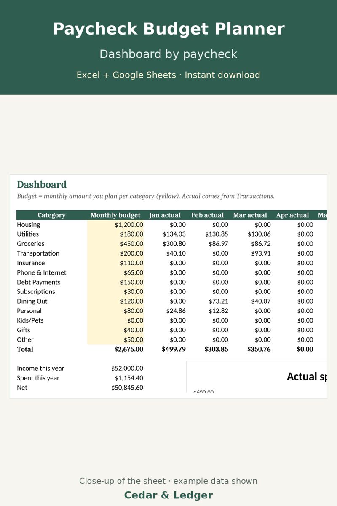This screenshot has height=506, width=337.
Task: Click Groceries Jan actual $300.80
Action: (174, 244)
